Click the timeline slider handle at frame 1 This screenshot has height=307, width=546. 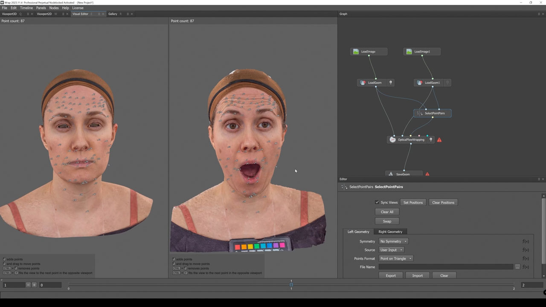click(x=291, y=284)
